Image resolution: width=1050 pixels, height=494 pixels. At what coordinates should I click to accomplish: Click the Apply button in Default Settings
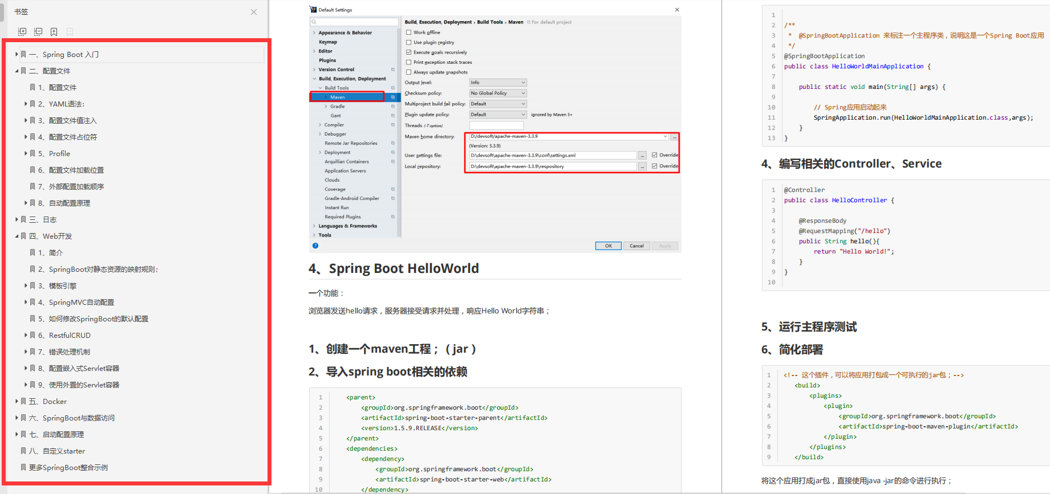665,246
